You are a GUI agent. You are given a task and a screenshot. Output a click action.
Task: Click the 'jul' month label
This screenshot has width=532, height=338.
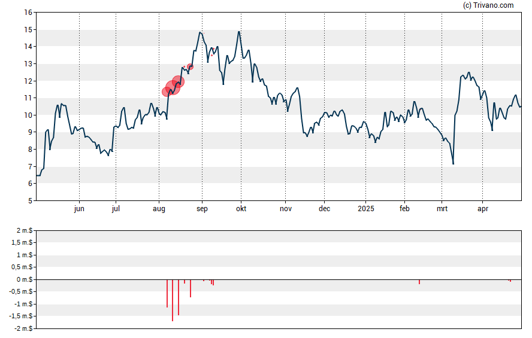(116, 209)
